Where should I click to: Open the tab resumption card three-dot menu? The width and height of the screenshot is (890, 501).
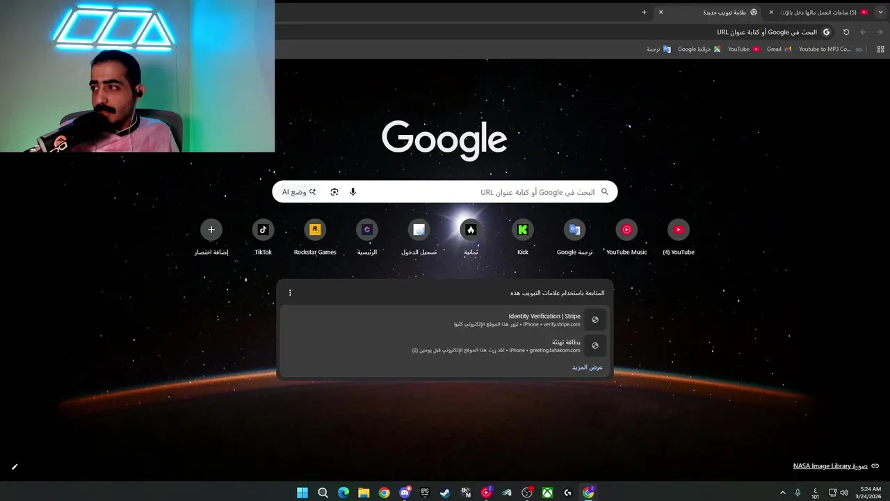290,293
